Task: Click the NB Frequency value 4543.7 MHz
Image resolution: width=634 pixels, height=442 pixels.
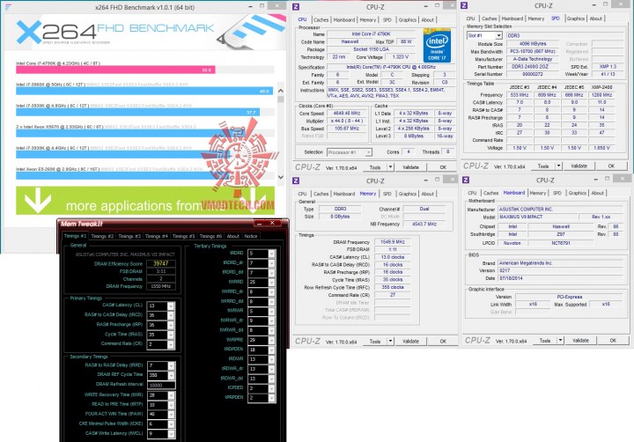Action: click(x=424, y=224)
